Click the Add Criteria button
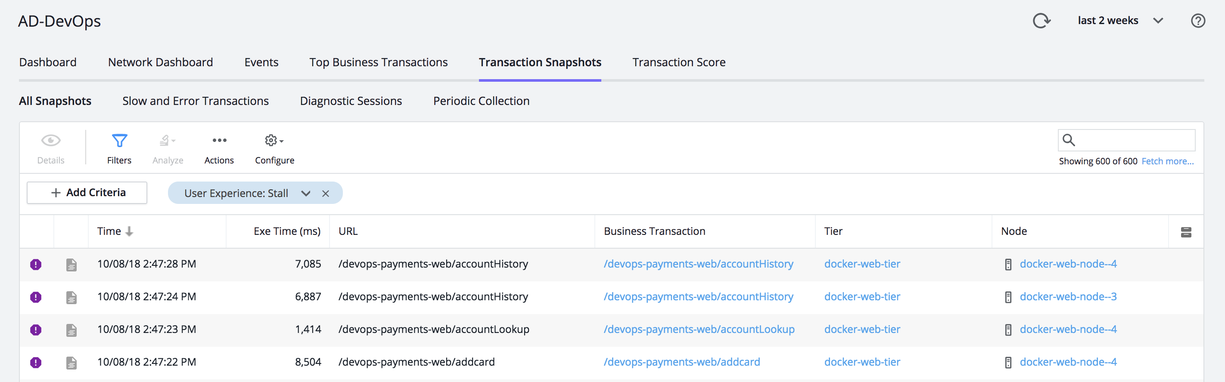 point(87,193)
